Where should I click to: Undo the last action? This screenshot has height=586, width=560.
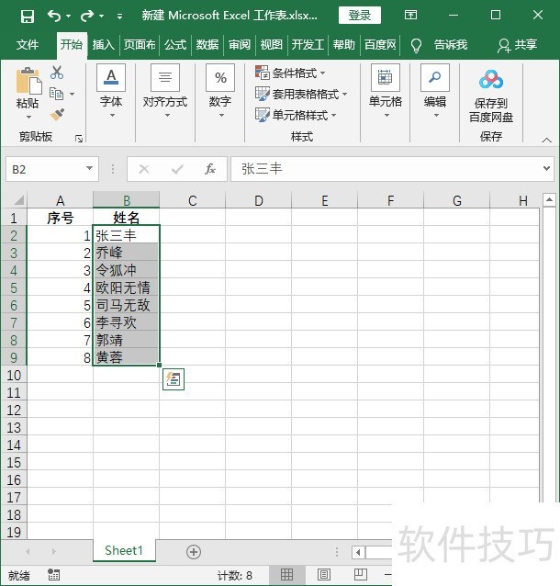(x=54, y=16)
